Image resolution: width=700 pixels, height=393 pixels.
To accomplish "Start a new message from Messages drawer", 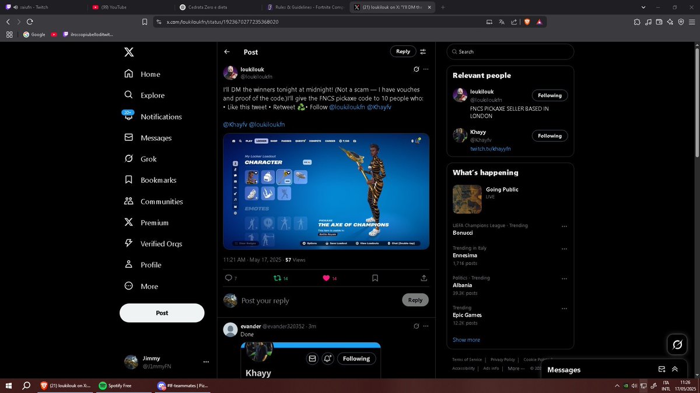I will coord(662,369).
